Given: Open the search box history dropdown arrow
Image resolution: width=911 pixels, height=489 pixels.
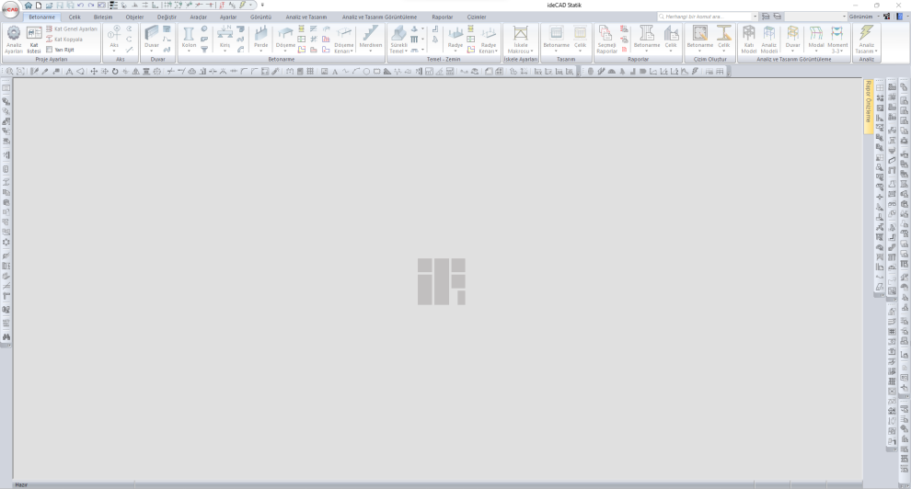Looking at the screenshot, I should coord(755,17).
